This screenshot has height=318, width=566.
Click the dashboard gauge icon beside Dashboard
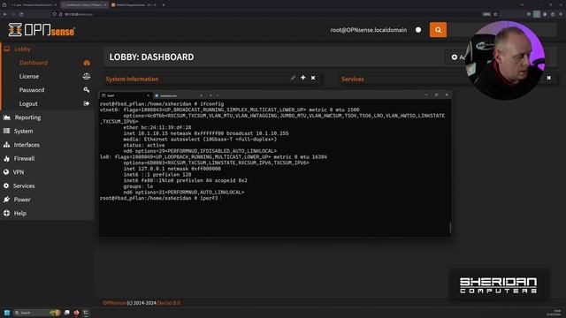click(x=87, y=63)
